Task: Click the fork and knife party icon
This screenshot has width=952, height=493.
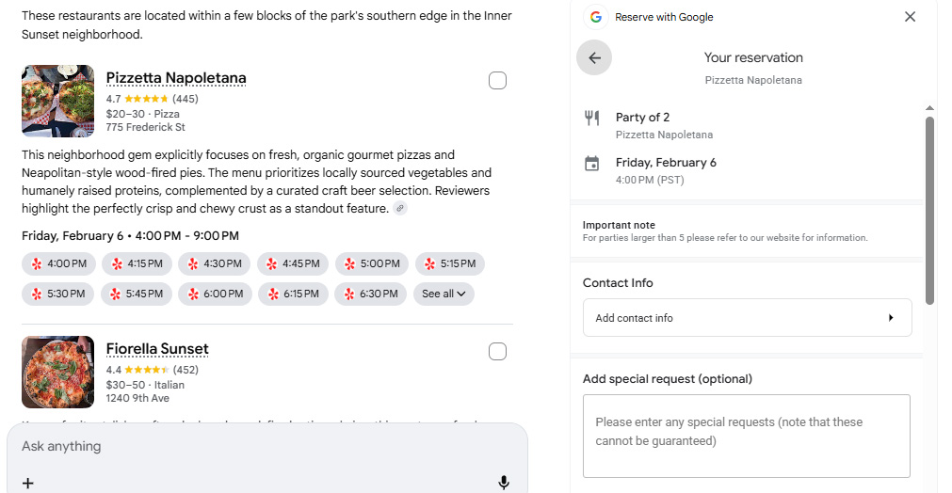Action: (592, 118)
